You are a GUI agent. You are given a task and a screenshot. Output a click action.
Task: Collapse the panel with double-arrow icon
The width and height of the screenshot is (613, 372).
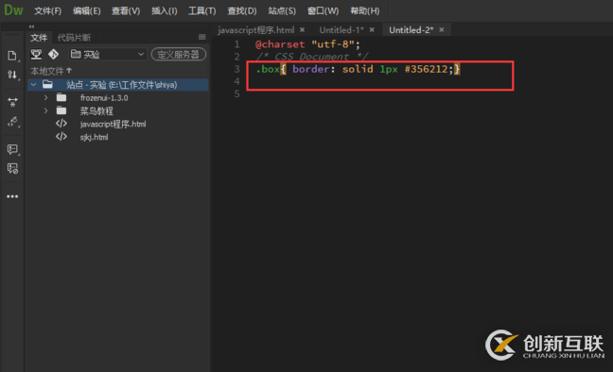point(31,26)
